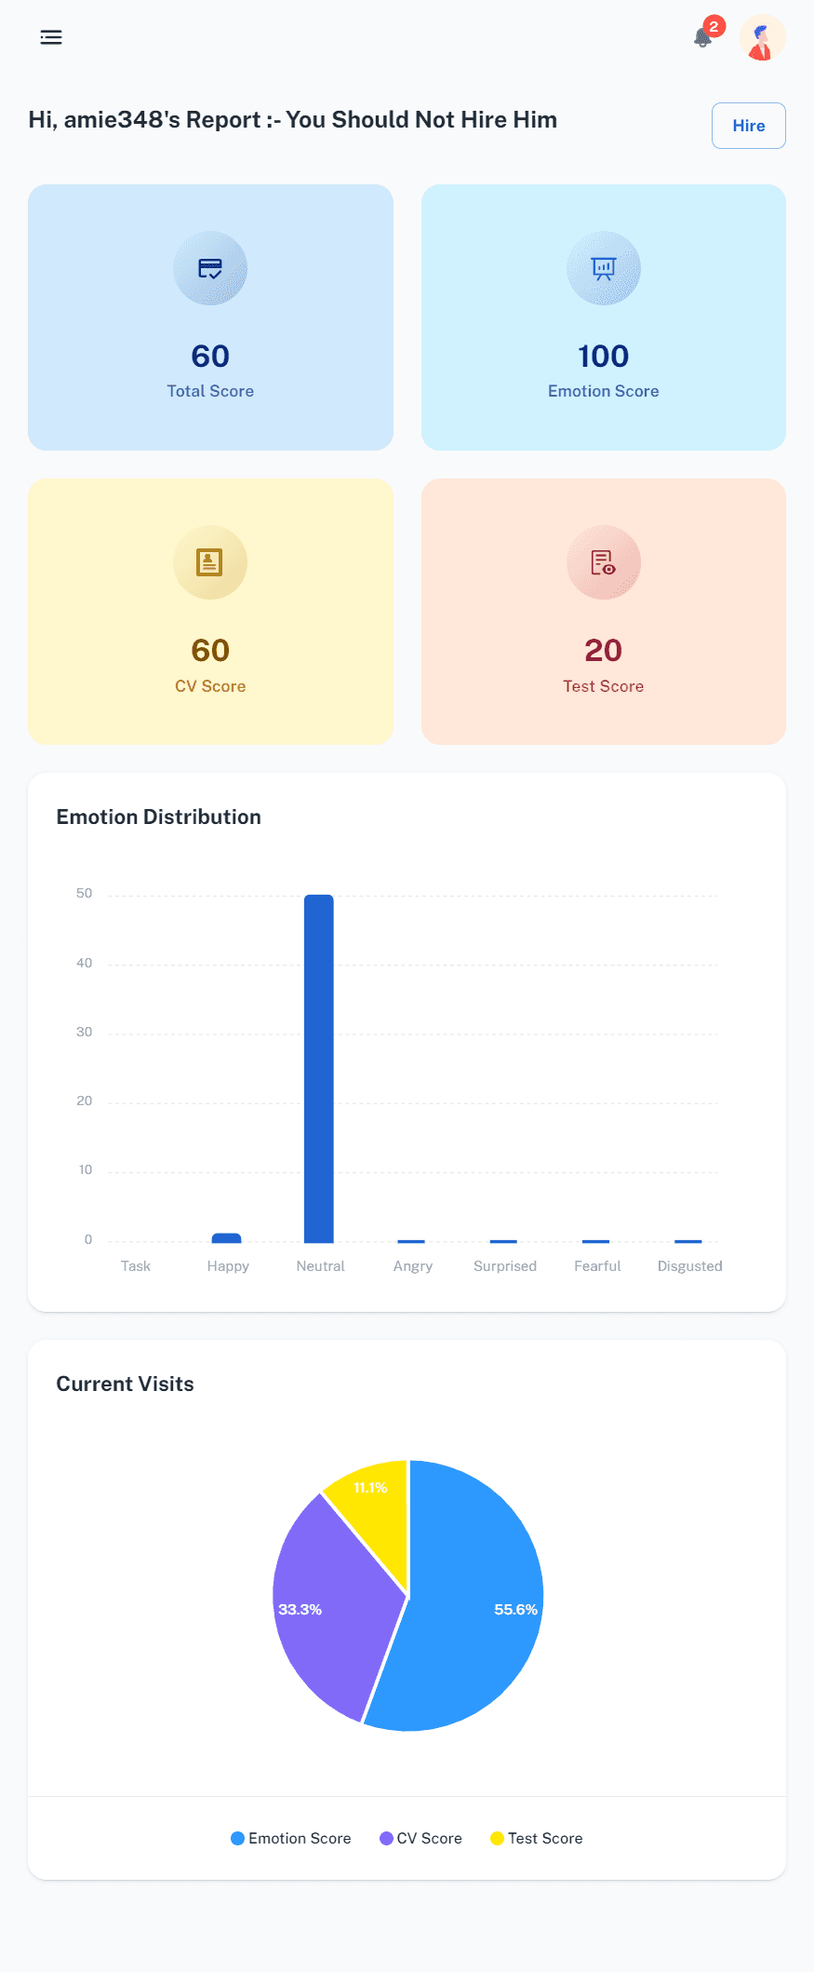
Task: Toggle Test Score legend item
Action: [537, 1838]
